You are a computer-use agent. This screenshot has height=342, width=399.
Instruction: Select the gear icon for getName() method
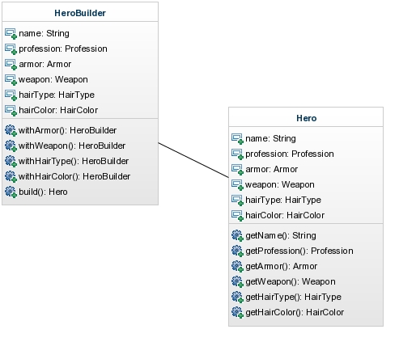237,236
